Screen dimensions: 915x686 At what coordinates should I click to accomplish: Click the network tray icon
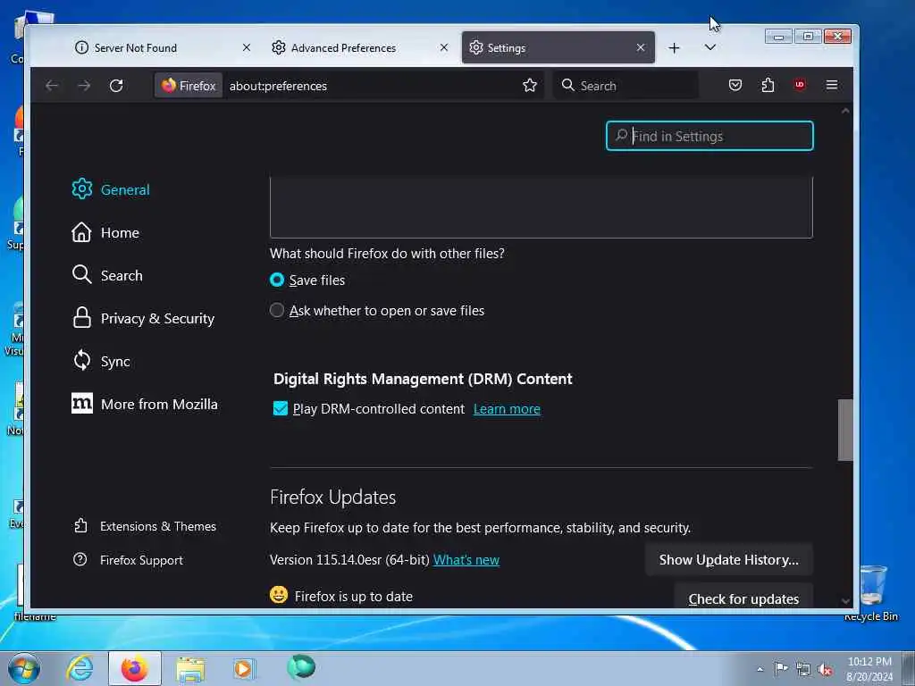pos(803,670)
